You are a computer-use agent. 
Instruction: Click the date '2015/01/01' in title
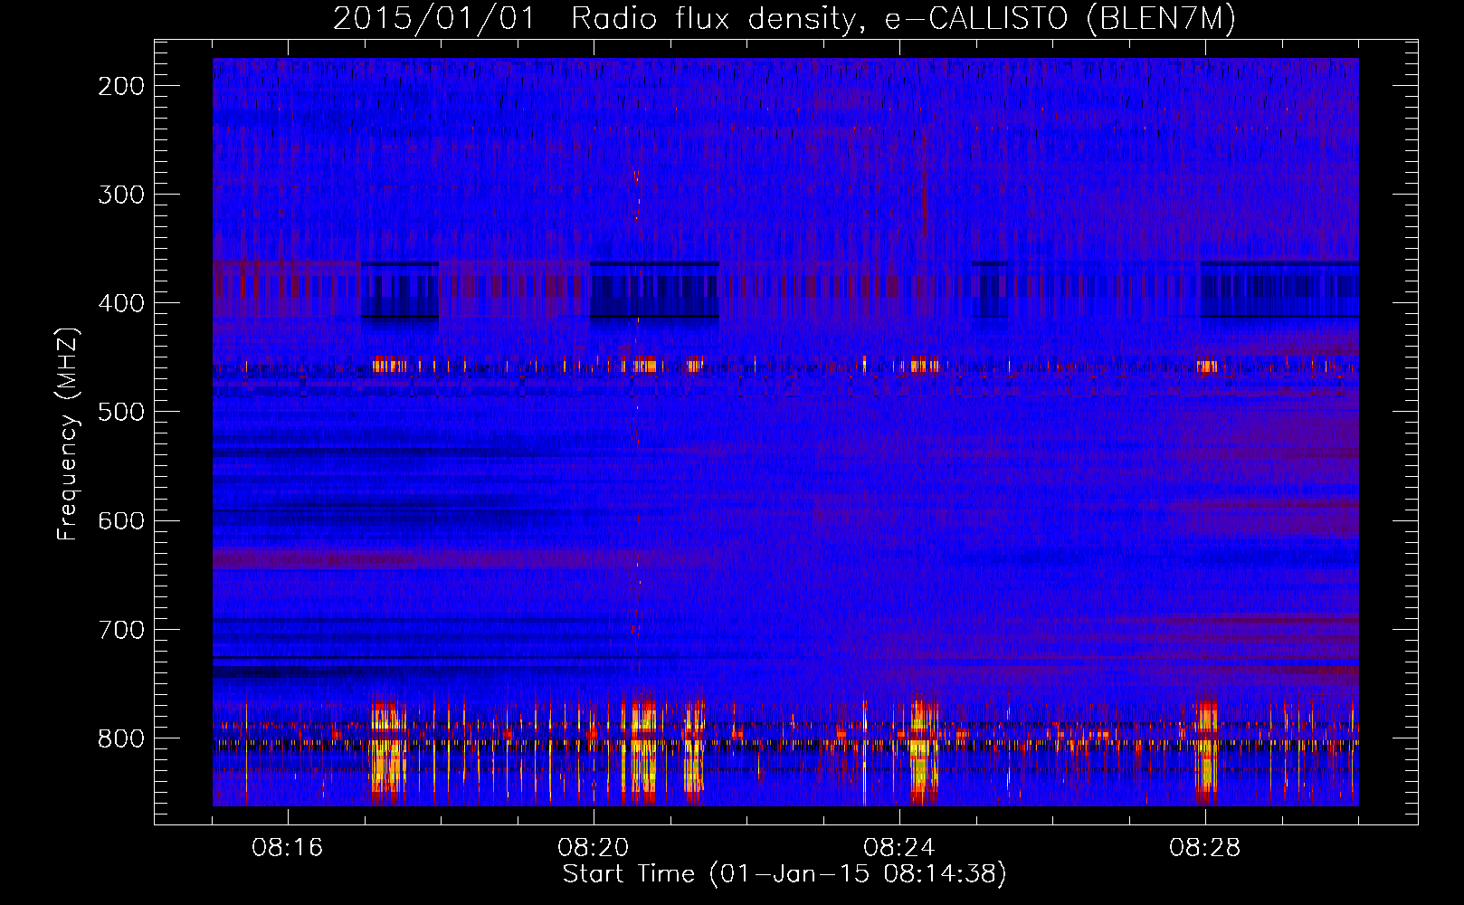434,19
